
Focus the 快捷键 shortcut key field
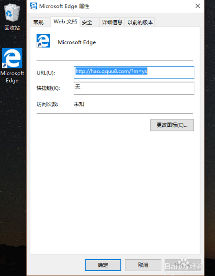(x=134, y=88)
